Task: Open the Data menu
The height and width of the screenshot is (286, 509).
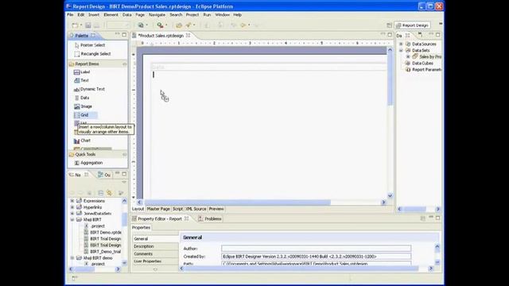Action: 126,15
